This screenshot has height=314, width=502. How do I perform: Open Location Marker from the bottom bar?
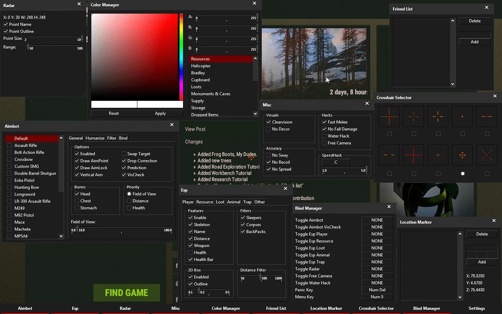pos(326,308)
